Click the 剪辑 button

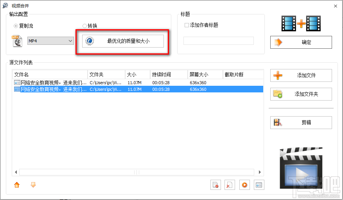(301, 122)
